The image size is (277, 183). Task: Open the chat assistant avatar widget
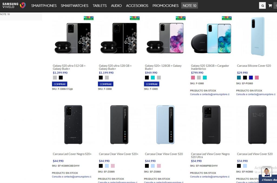[266, 172]
